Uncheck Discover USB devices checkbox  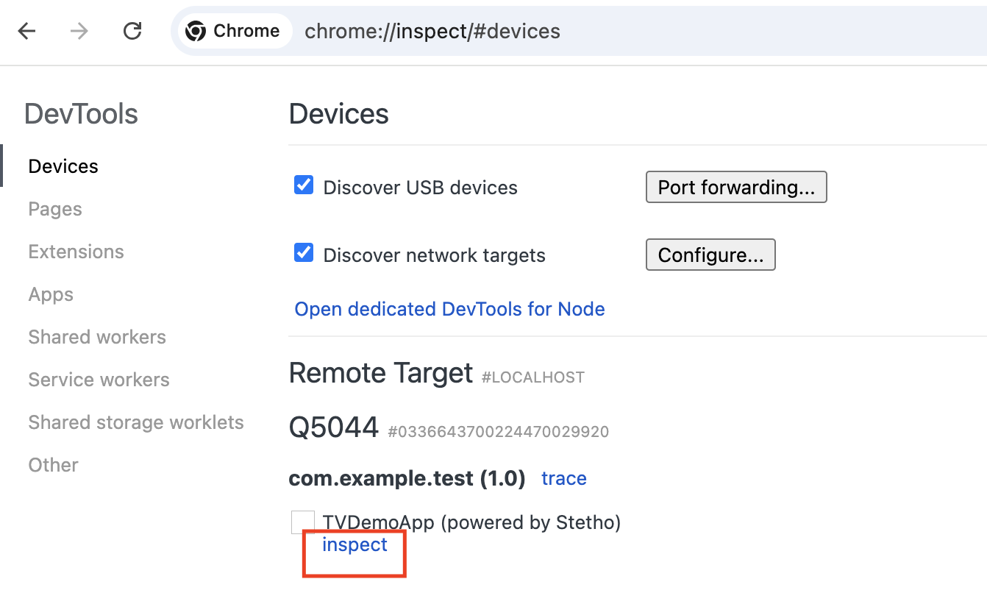(304, 185)
